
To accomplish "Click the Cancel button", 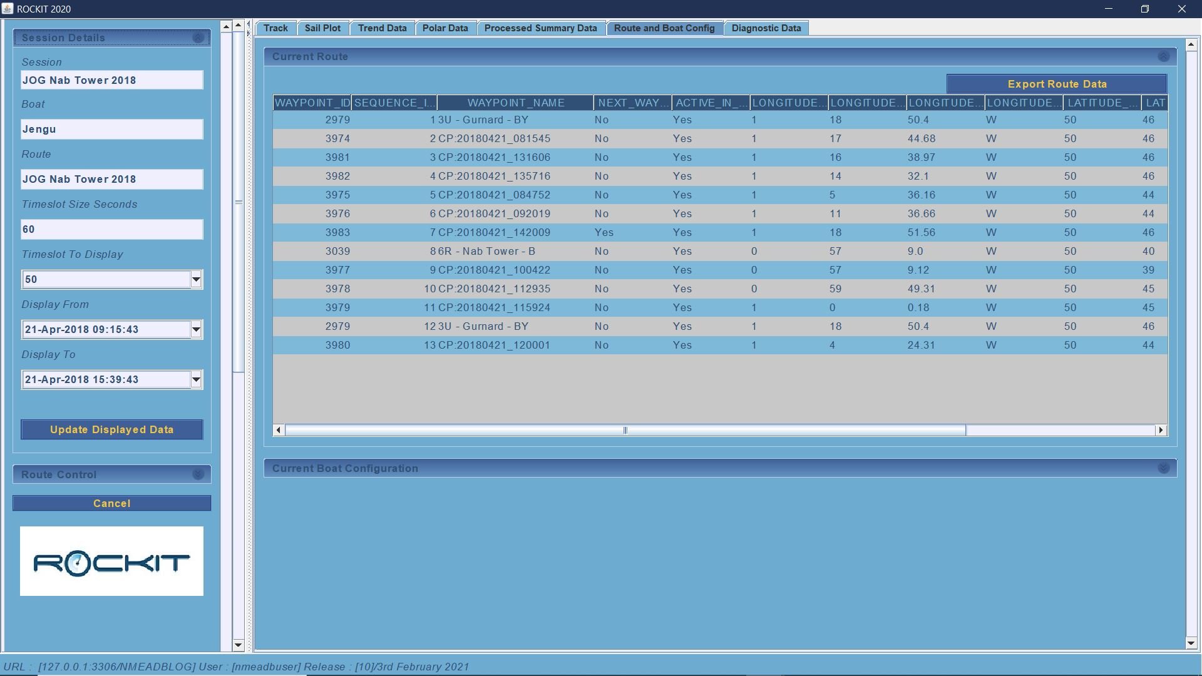I will [x=111, y=503].
